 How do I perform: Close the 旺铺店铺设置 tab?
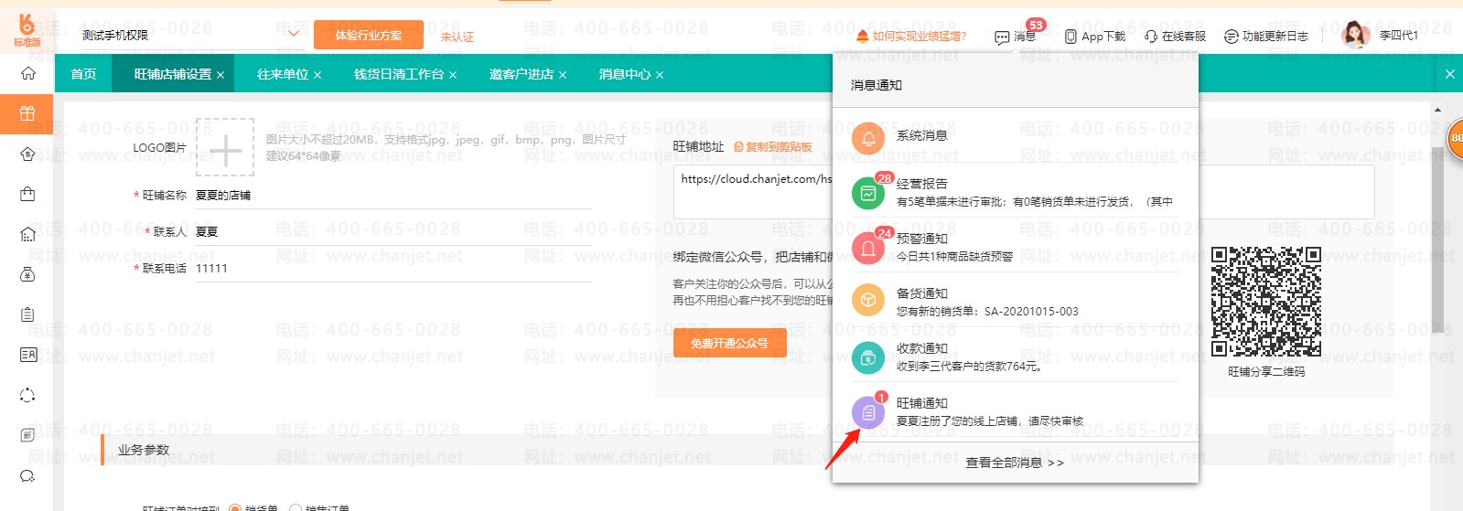[221, 75]
